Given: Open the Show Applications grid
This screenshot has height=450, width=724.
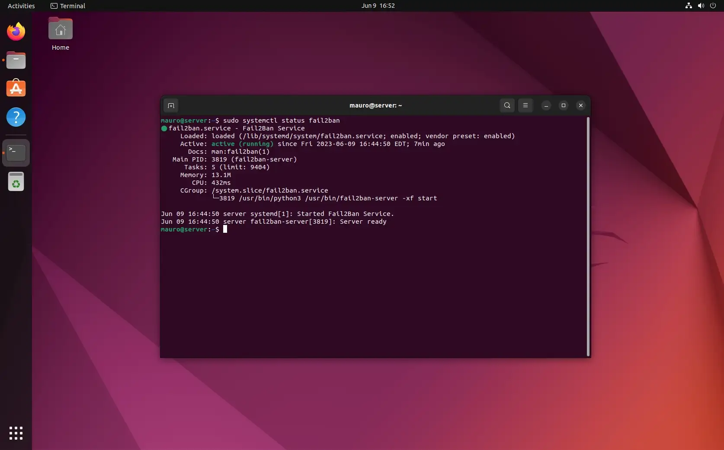Looking at the screenshot, I should (x=16, y=433).
